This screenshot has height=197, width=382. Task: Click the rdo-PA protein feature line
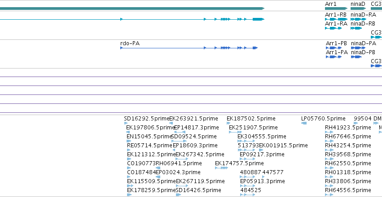tap(189, 48)
